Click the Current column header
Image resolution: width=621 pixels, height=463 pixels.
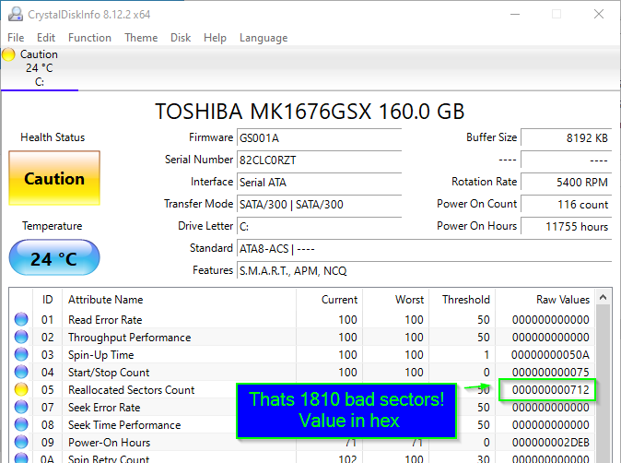[x=330, y=300]
